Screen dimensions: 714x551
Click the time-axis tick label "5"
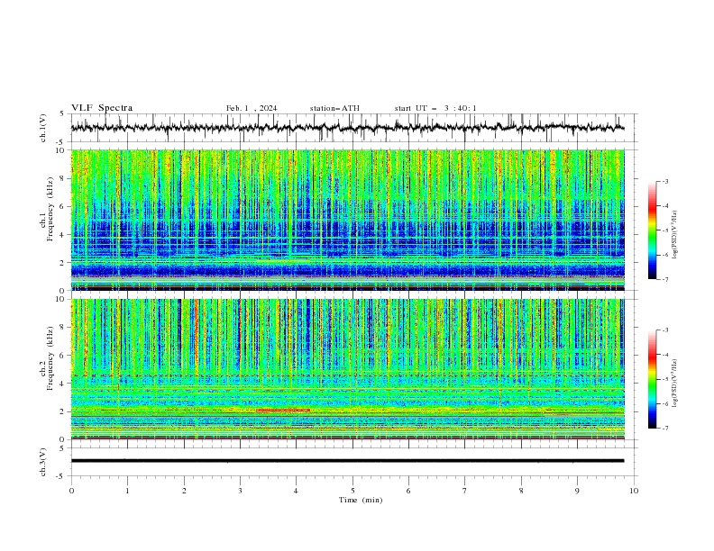coord(352,491)
